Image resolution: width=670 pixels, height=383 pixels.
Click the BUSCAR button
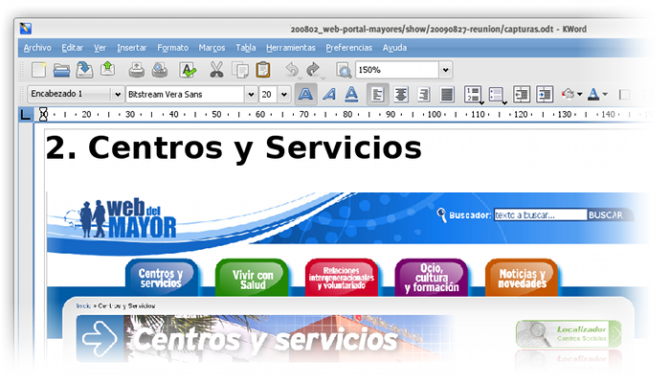click(606, 215)
